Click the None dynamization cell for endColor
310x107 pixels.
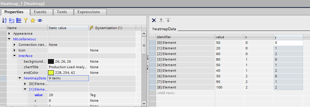click(112, 73)
